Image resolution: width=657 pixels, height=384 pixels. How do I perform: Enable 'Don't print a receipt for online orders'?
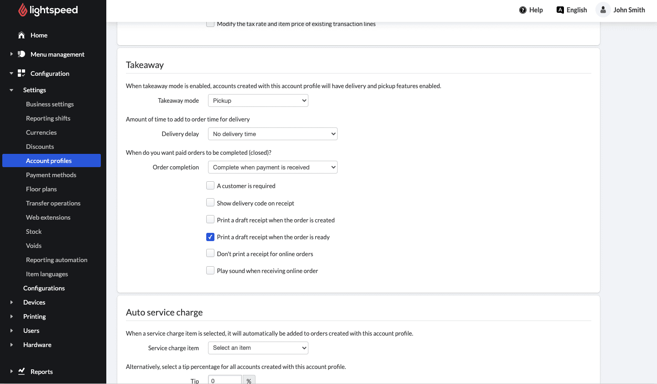tap(210, 253)
